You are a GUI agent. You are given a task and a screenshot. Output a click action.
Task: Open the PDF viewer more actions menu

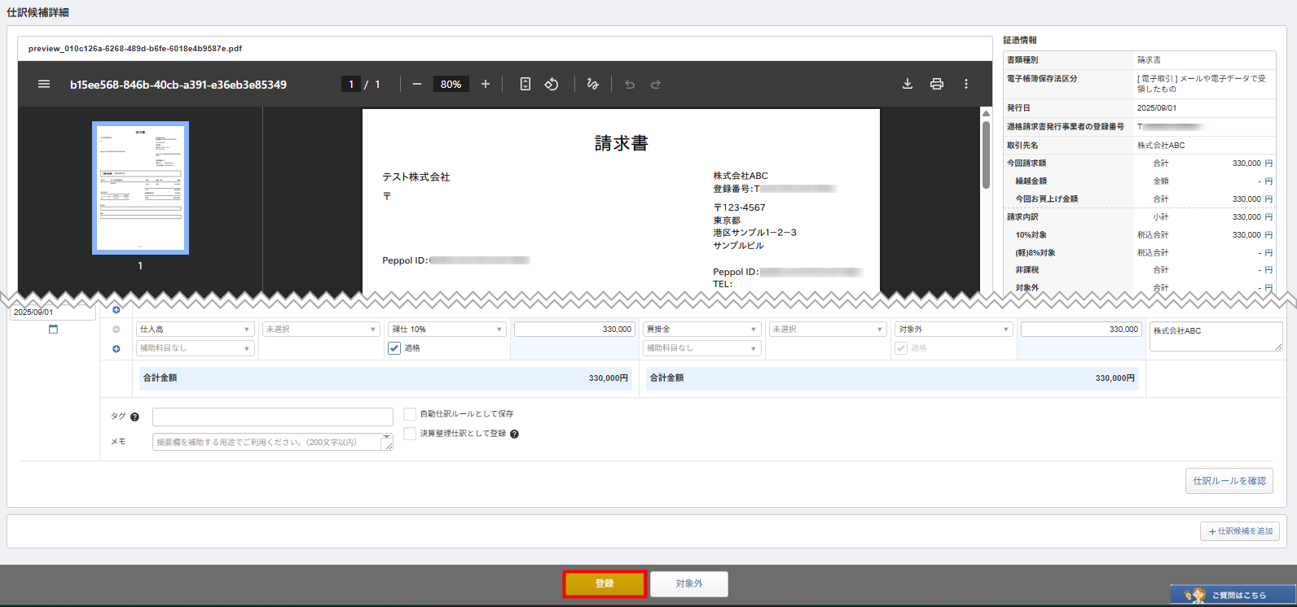[966, 84]
